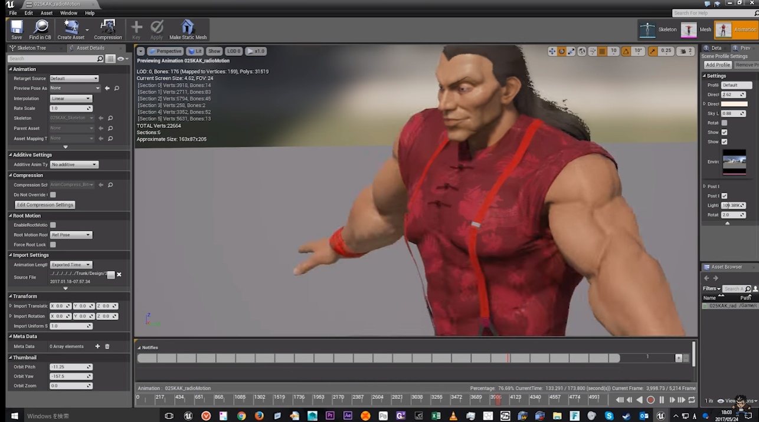
Task: Open the Lit view mode menu
Action: (x=195, y=51)
